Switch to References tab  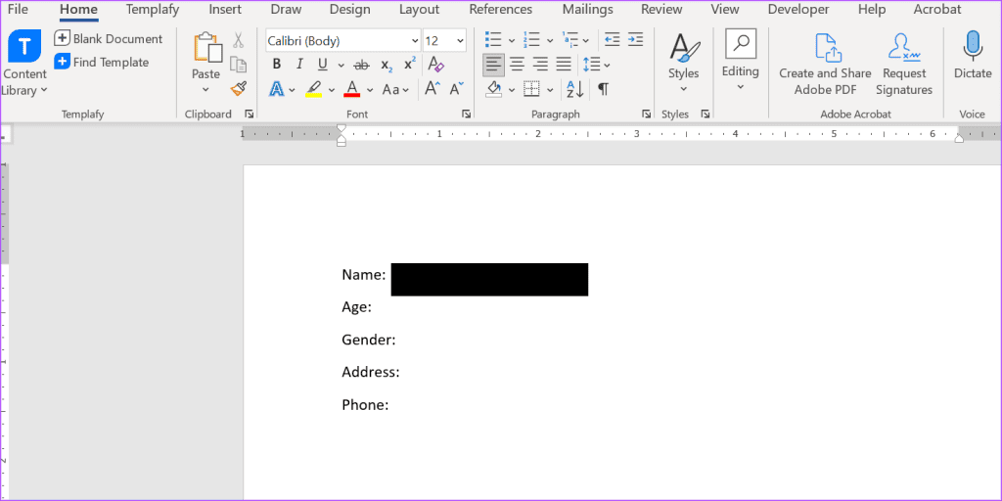coord(500,10)
